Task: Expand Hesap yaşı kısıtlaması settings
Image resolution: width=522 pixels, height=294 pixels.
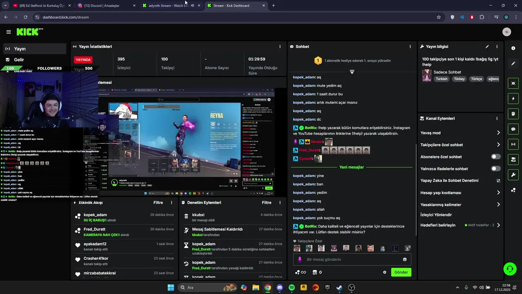Action: click(498, 193)
